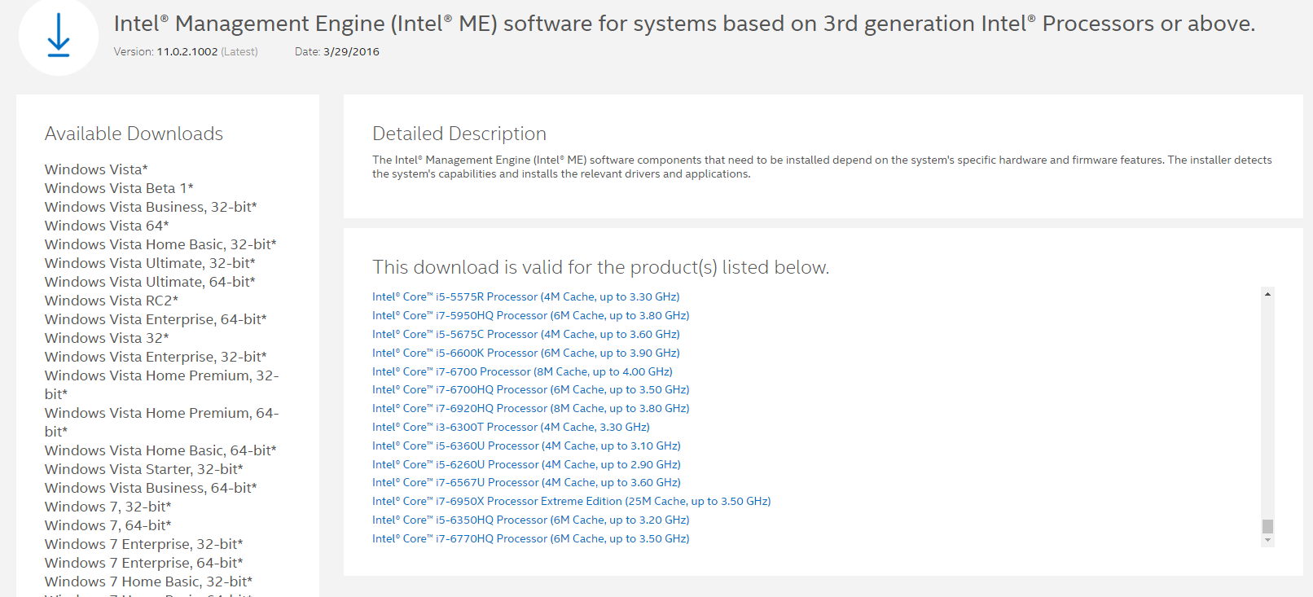
Task: Open the Core i3-6300T Processor link
Action: pos(511,428)
